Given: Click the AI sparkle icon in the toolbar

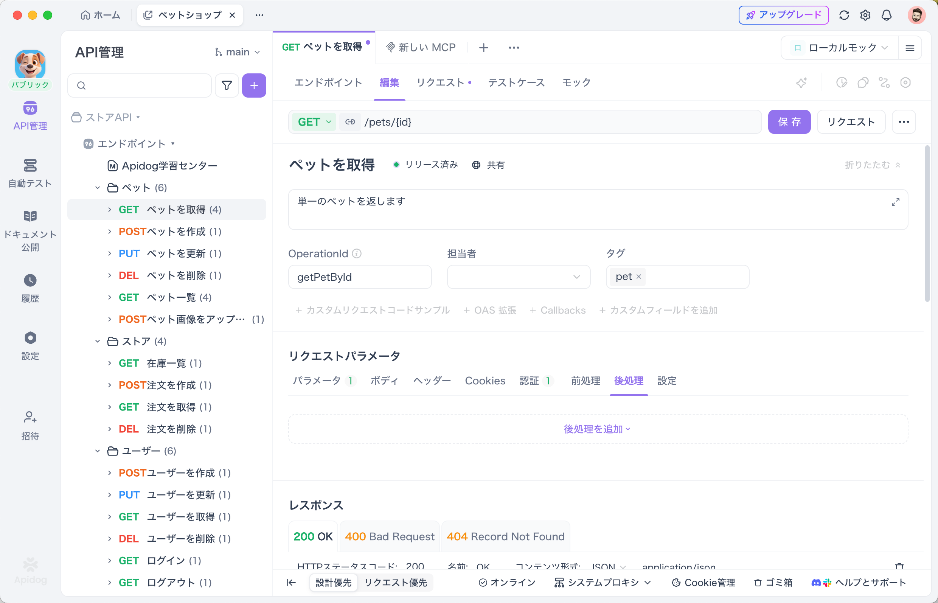Looking at the screenshot, I should click(802, 82).
